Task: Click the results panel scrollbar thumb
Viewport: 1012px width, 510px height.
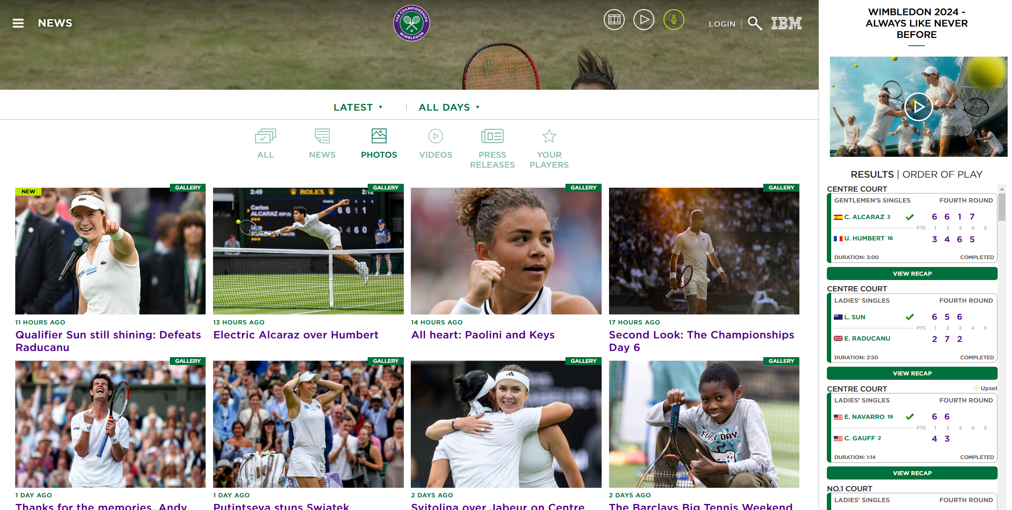Action: tap(1002, 207)
